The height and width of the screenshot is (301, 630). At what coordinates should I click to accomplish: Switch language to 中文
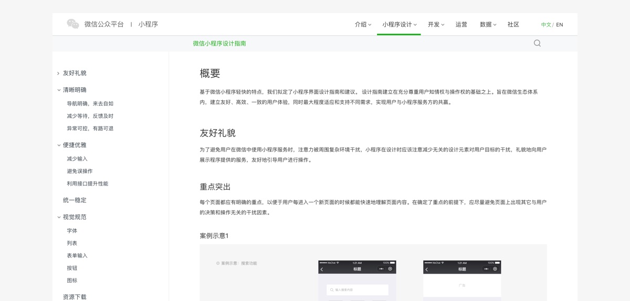[x=546, y=25]
